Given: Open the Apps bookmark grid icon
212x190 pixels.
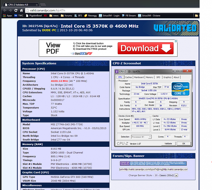Looking at the screenshot, I should [4, 16].
